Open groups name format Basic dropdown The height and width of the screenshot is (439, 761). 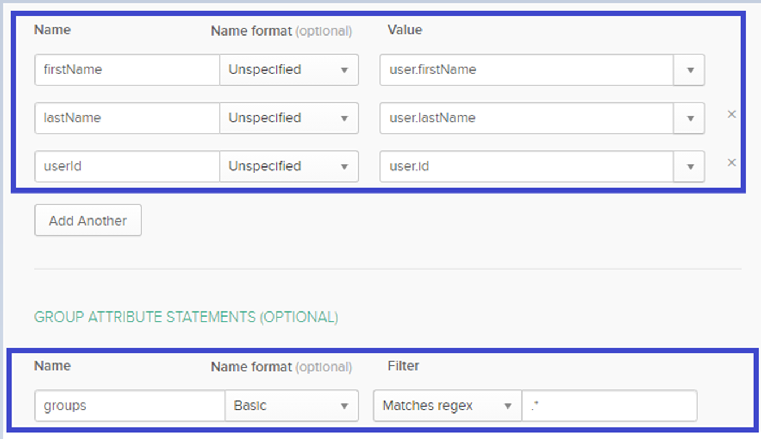pyautogui.click(x=292, y=406)
